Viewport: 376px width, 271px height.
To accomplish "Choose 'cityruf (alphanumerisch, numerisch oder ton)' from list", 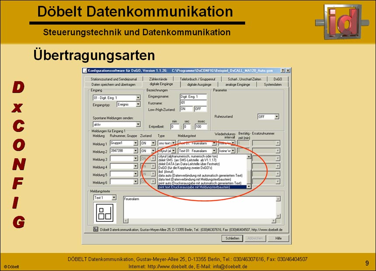I will [x=202, y=156].
